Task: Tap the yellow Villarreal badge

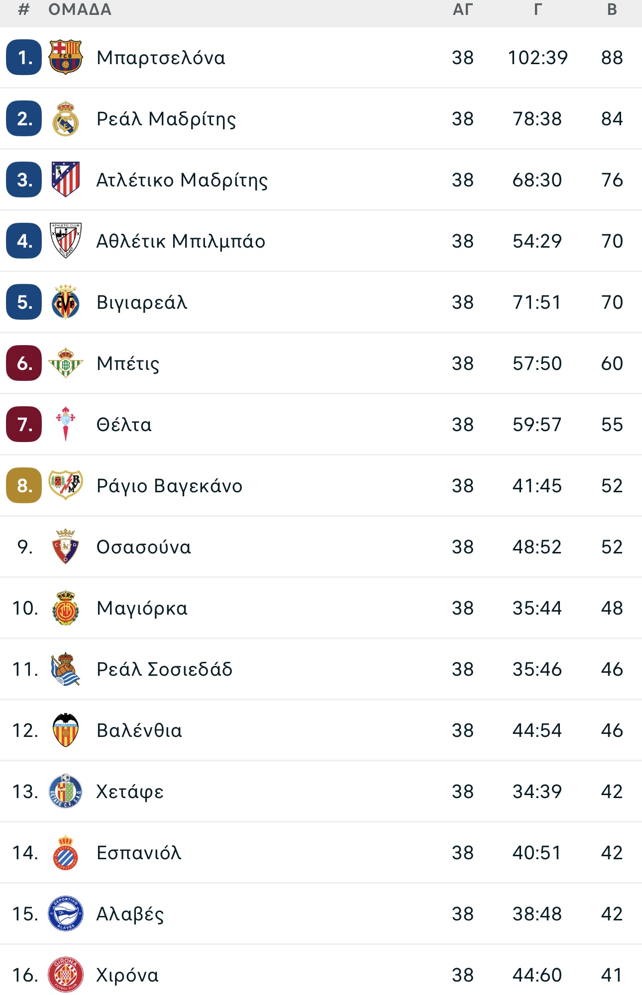Action: (65, 302)
